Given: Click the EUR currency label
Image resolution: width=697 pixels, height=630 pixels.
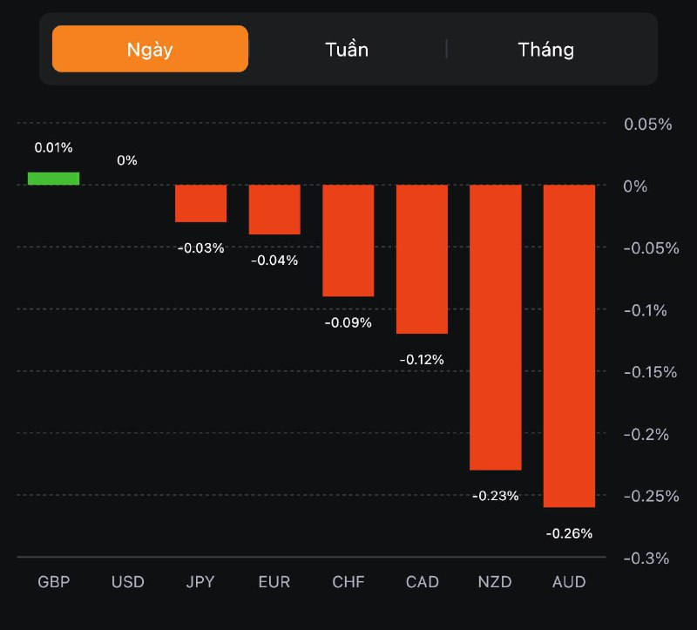Looking at the screenshot, I should (274, 581).
